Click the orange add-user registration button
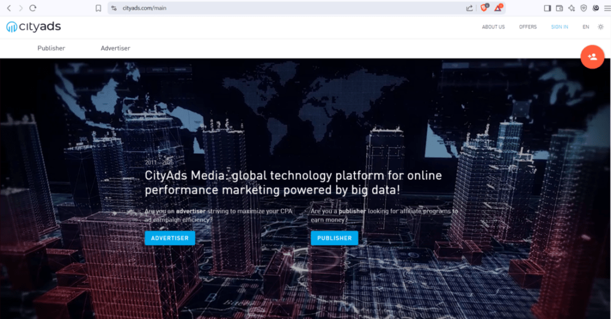The image size is (611, 319). (x=592, y=57)
